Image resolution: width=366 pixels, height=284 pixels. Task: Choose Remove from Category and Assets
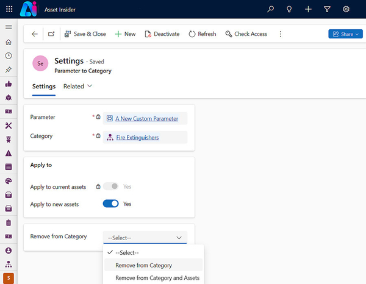(153, 278)
